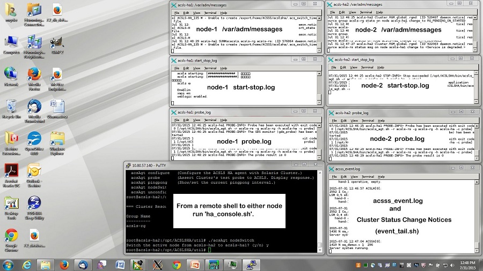Open the Computer desktop icon

(x=11, y=45)
